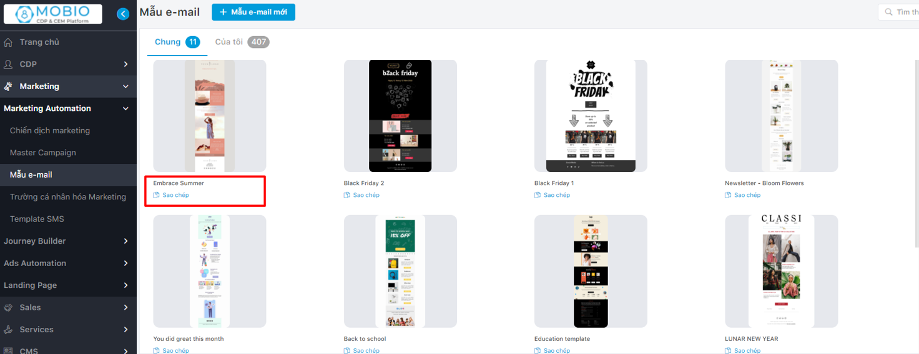
Task: Click copy icon under Newsletter - Bloom Flowers
Action: pos(728,195)
